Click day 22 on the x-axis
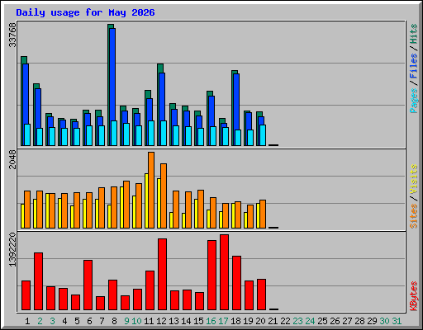Screen dimensions: 423x330 pos(285,321)
